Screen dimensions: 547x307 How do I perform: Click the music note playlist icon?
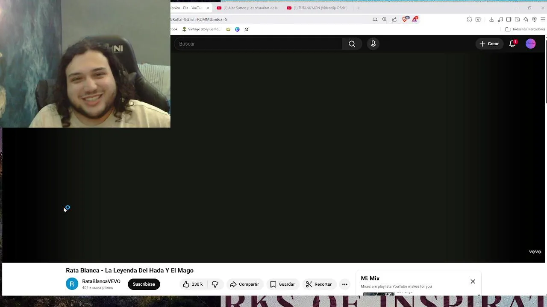500,19
